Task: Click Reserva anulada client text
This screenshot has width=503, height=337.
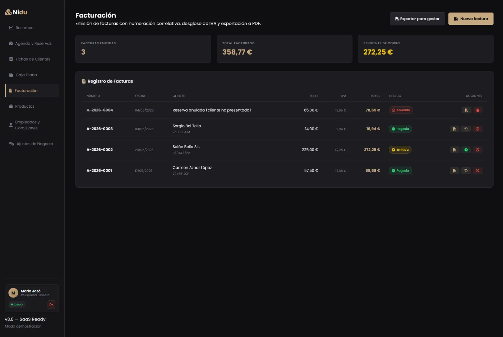Action: [212, 110]
